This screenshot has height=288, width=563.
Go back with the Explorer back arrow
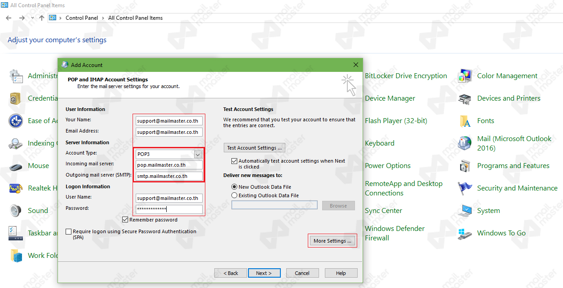[9, 18]
